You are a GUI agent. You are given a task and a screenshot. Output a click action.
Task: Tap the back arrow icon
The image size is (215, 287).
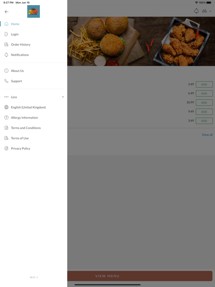[x=6, y=12]
